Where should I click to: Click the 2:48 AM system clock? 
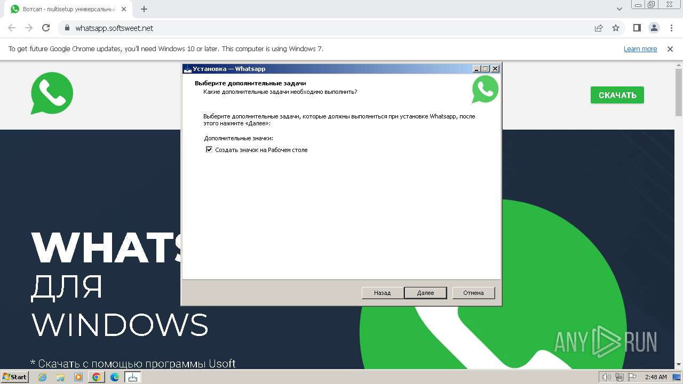[656, 377]
